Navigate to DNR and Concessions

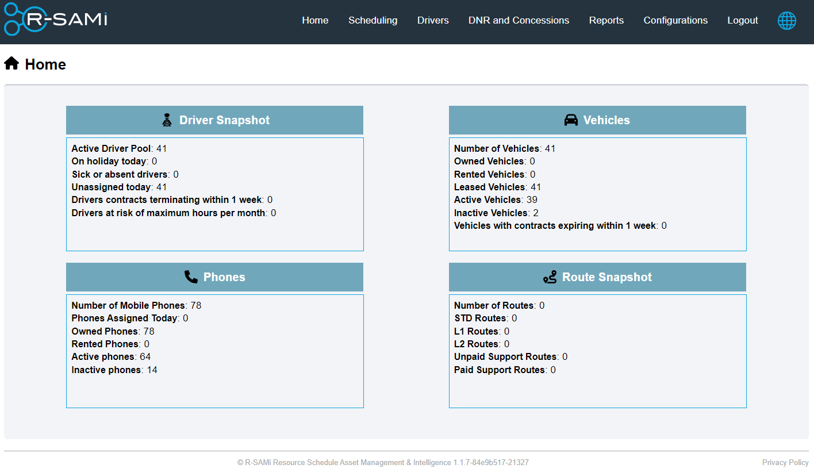[x=519, y=20]
